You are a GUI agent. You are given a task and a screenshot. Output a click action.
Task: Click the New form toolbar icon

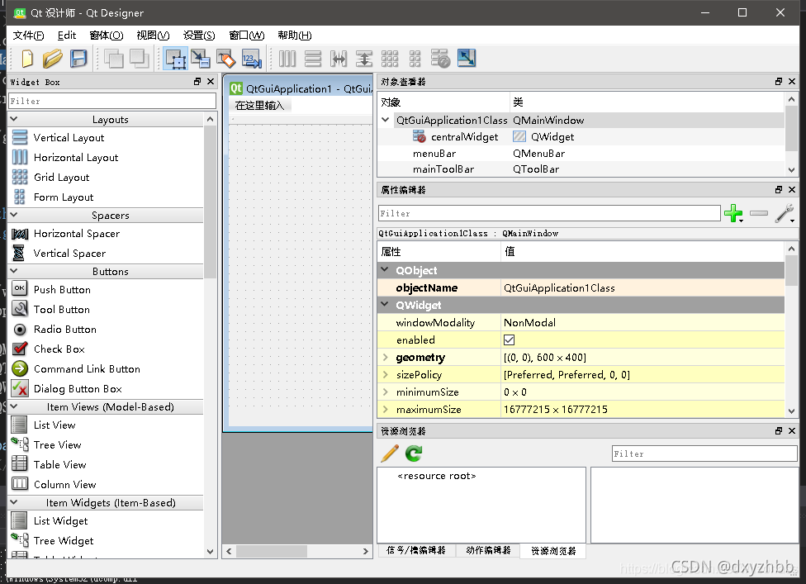point(27,59)
